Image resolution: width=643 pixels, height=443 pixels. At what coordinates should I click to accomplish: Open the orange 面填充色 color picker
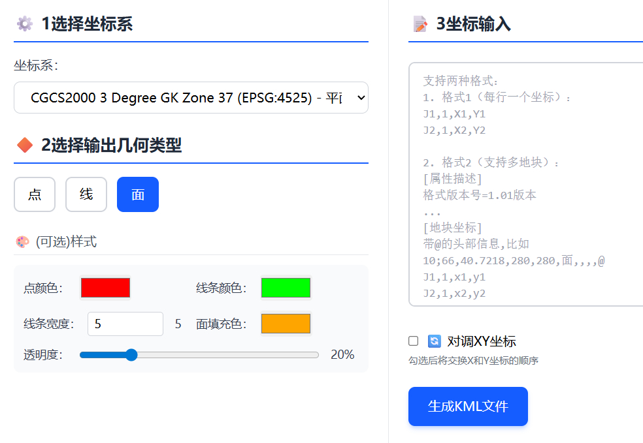pos(286,324)
